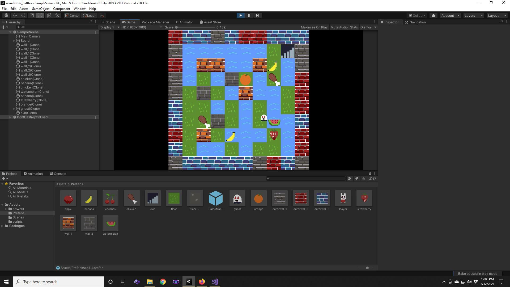510x287 pixels.
Task: Toggle Maximize On Play
Action: point(314,27)
